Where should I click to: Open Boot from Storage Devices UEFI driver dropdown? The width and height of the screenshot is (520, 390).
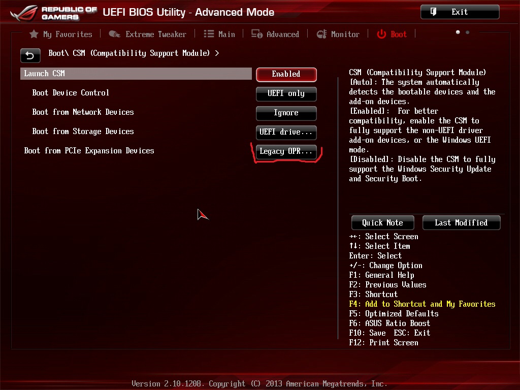(286, 132)
